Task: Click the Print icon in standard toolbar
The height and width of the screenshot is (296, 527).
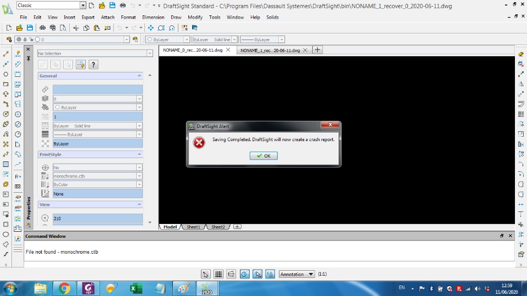Action: coord(42,28)
